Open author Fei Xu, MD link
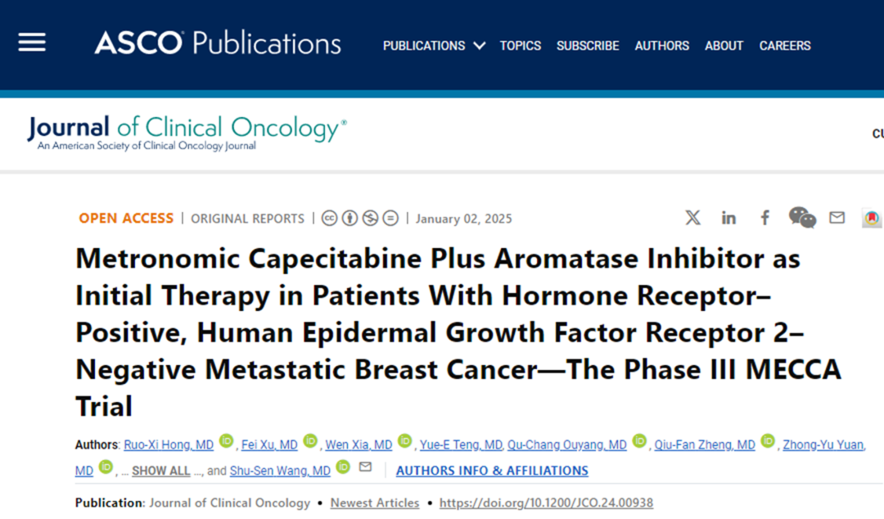The width and height of the screenshot is (884, 519). 269,445
